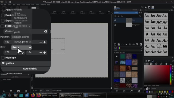The width and height of the screenshot is (174, 98).
Task: Open the Brushes tab round icon
Action: point(149,7)
